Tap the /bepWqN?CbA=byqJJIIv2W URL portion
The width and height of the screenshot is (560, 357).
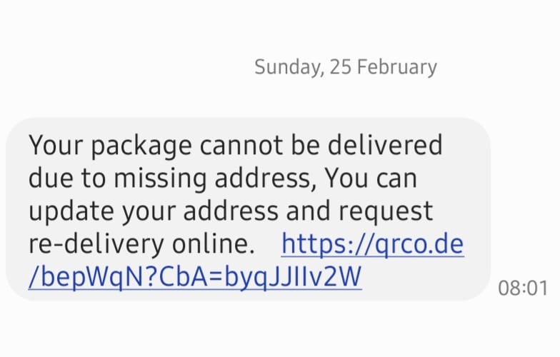point(195,278)
